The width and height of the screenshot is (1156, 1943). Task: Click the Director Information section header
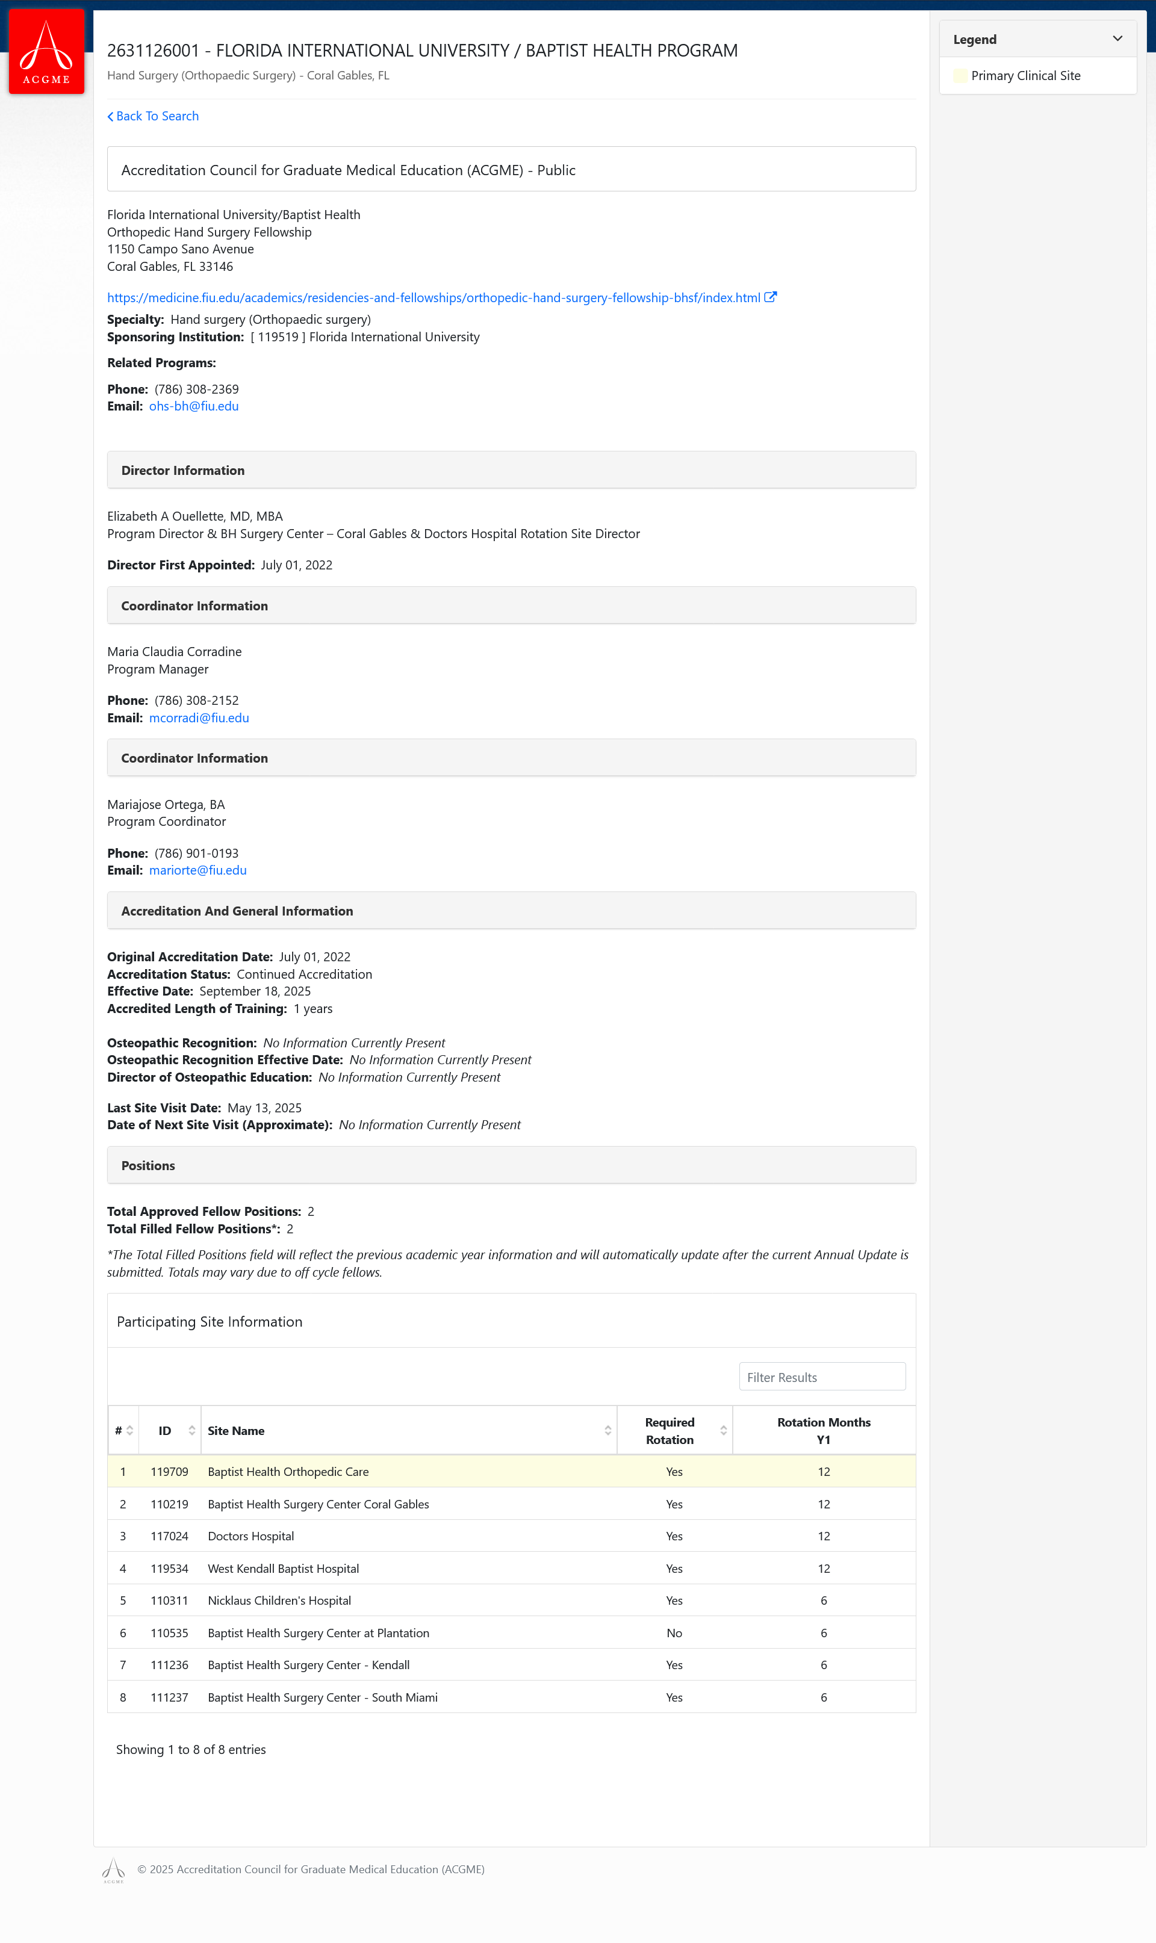511,470
